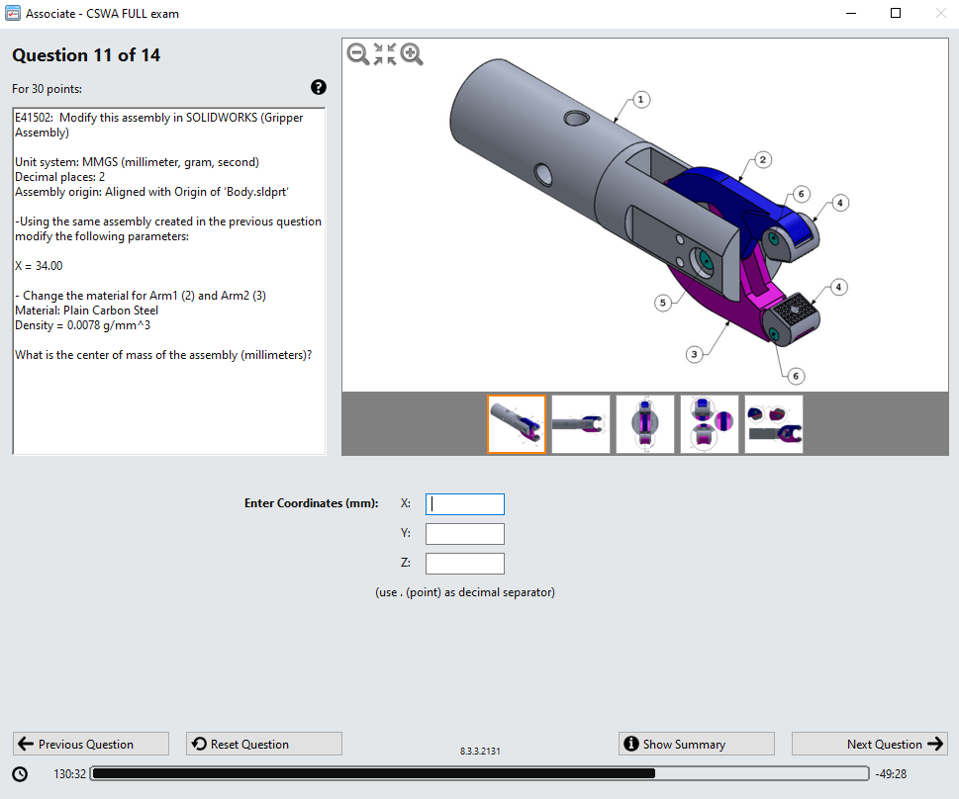The height and width of the screenshot is (799, 959).
Task: Click the clock timer icon at bottom left
Action: [20, 773]
